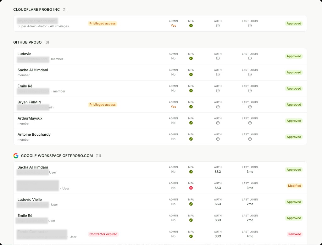This screenshot has width=322, height=245.
Task: Click Approved badge for Bryan FRIMIN
Action: point(294,105)
